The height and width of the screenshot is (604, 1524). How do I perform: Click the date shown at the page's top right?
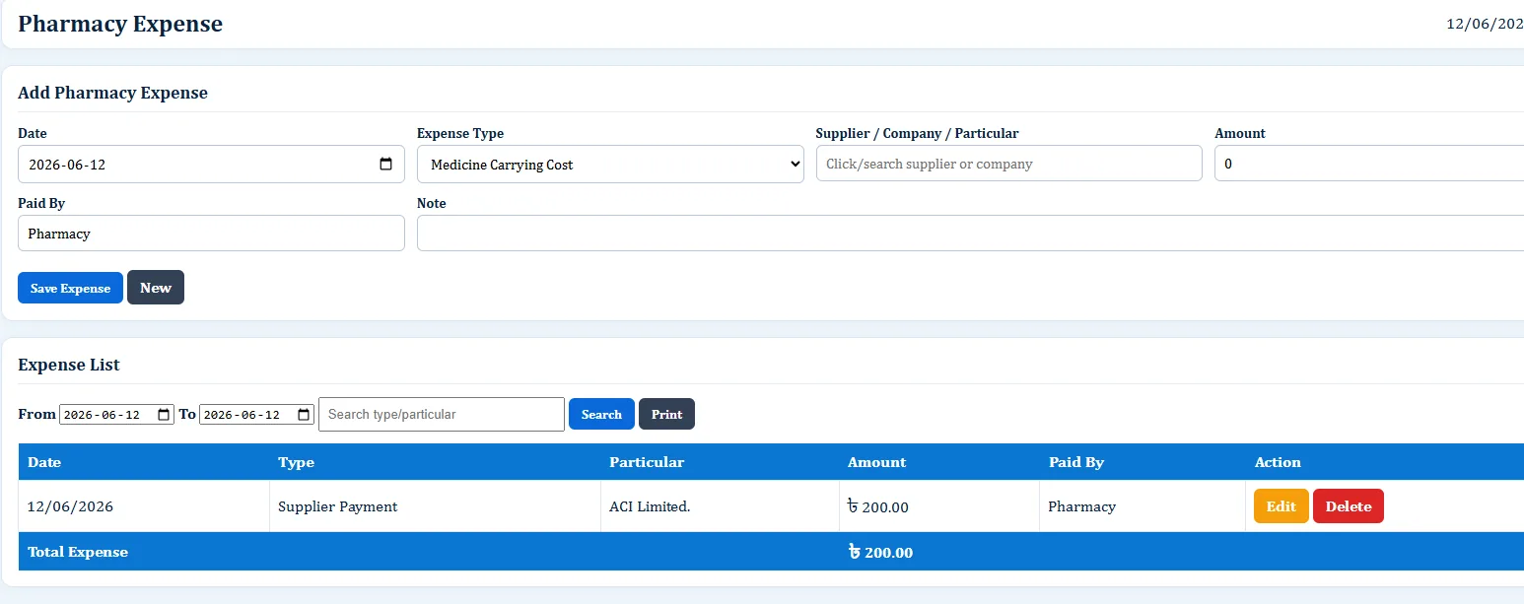[1485, 24]
